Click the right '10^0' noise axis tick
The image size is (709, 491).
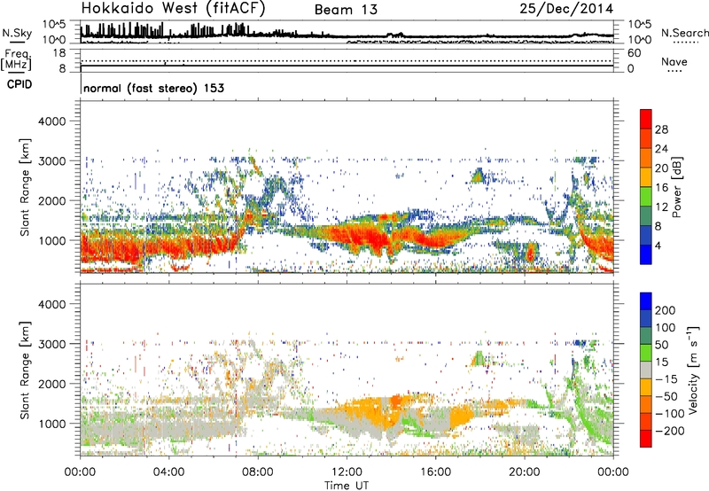(x=640, y=40)
